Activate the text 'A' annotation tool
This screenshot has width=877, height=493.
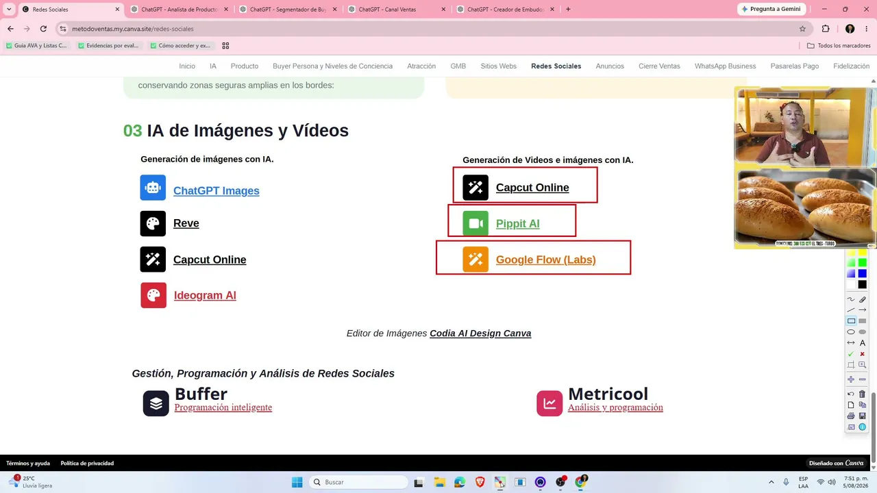[x=863, y=343]
